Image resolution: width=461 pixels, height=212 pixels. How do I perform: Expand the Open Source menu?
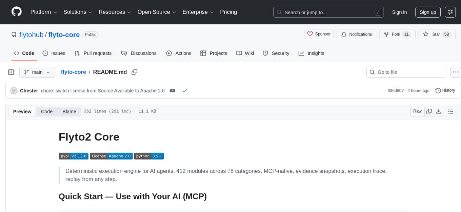pyautogui.click(x=156, y=12)
